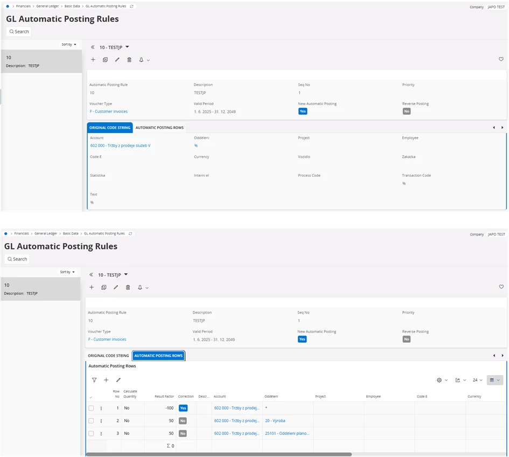This screenshot has width=509, height=457.
Task: Click the Correction No badge in row 2
Action: click(183, 421)
